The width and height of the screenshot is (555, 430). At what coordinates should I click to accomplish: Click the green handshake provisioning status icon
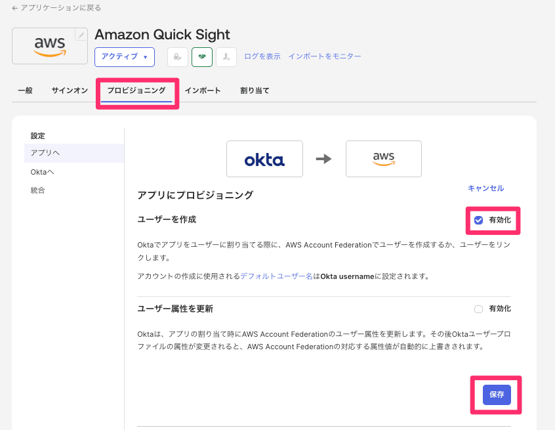coord(201,57)
